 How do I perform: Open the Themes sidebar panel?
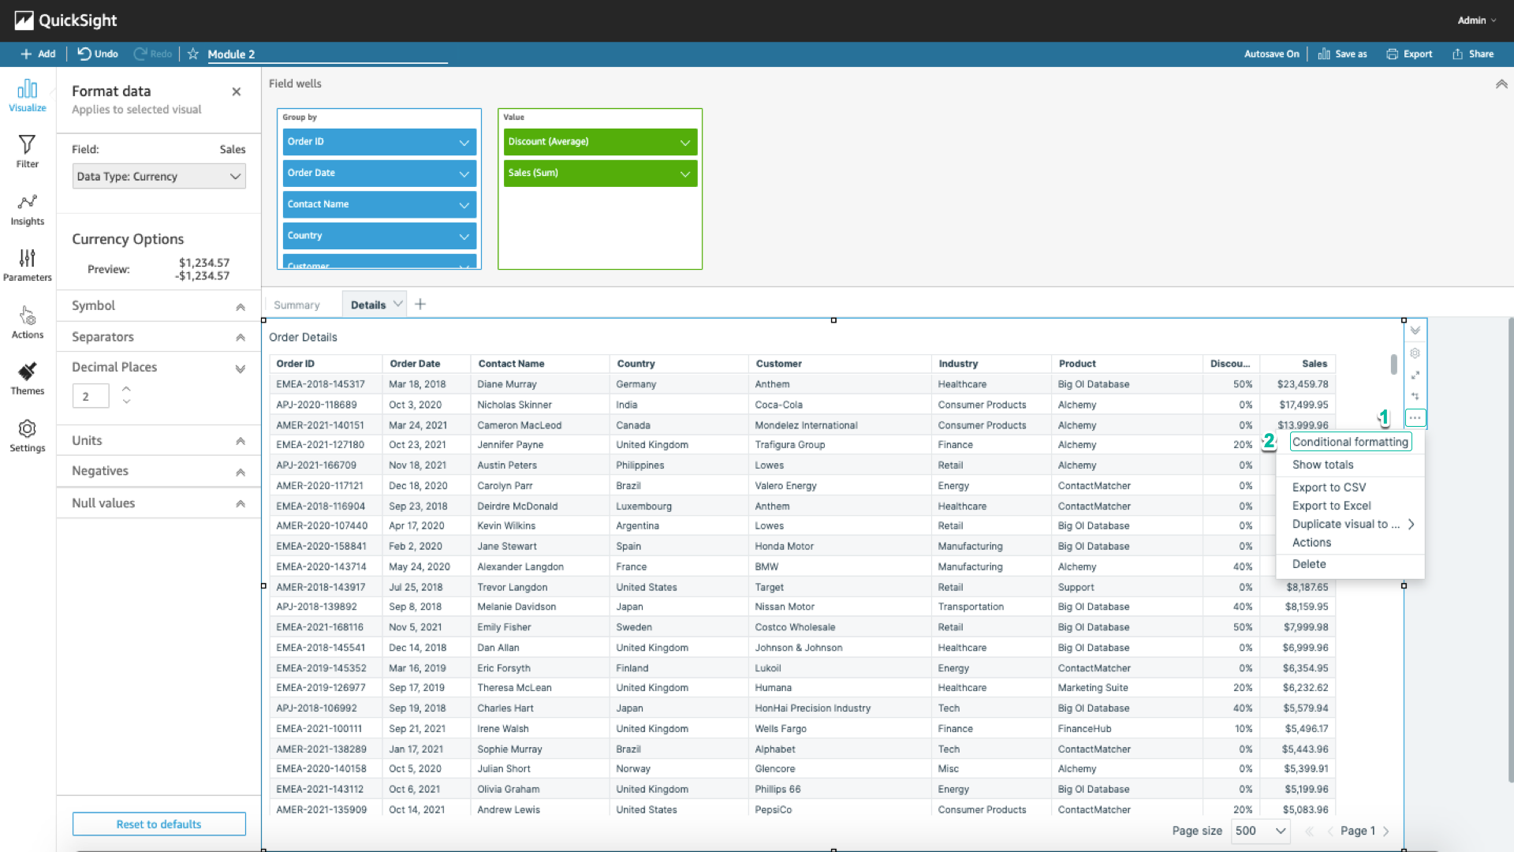pos(27,379)
